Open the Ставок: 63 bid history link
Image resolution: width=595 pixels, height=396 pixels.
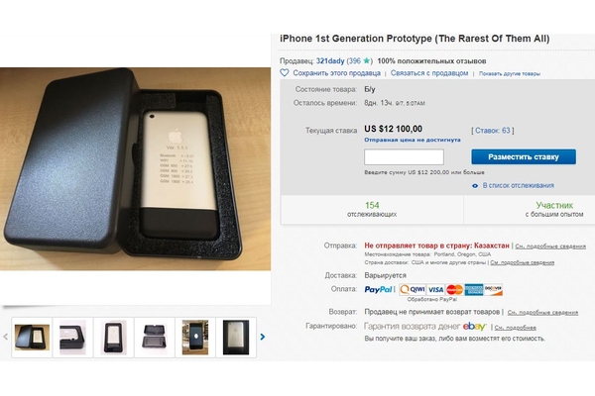493,131
